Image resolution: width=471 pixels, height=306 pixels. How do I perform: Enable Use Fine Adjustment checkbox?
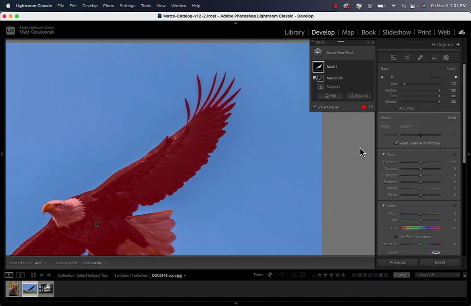click(396, 237)
